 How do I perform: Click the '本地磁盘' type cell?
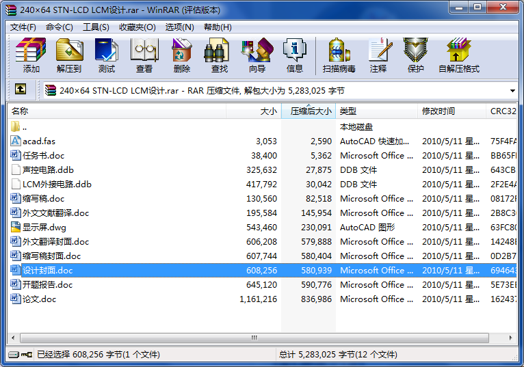coord(356,127)
